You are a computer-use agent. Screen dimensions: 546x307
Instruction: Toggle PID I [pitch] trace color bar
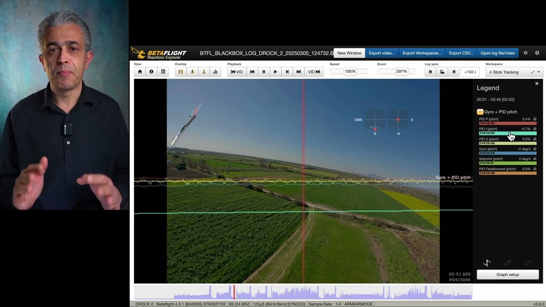coord(508,133)
